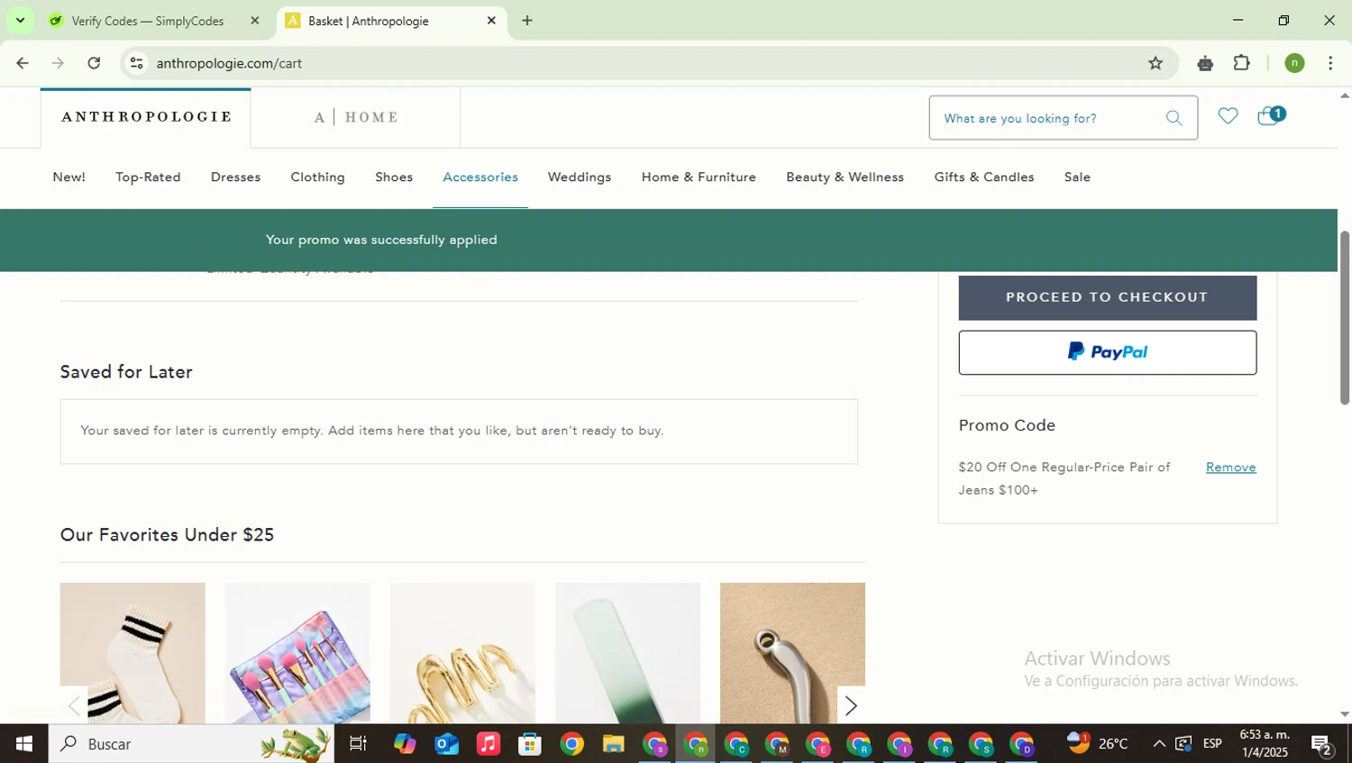Reload the Anthropologie cart page

(x=94, y=63)
